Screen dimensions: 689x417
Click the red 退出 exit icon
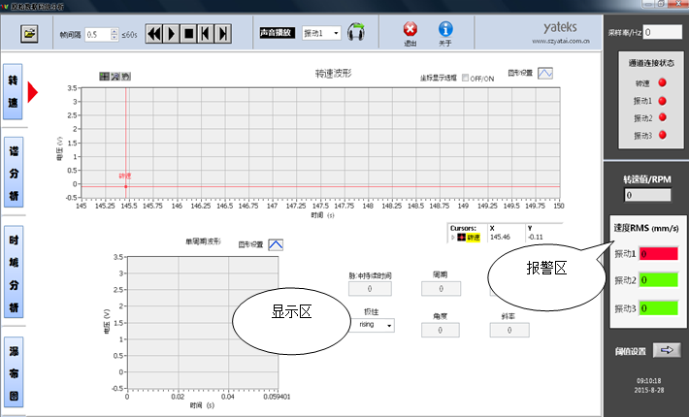[x=410, y=30]
